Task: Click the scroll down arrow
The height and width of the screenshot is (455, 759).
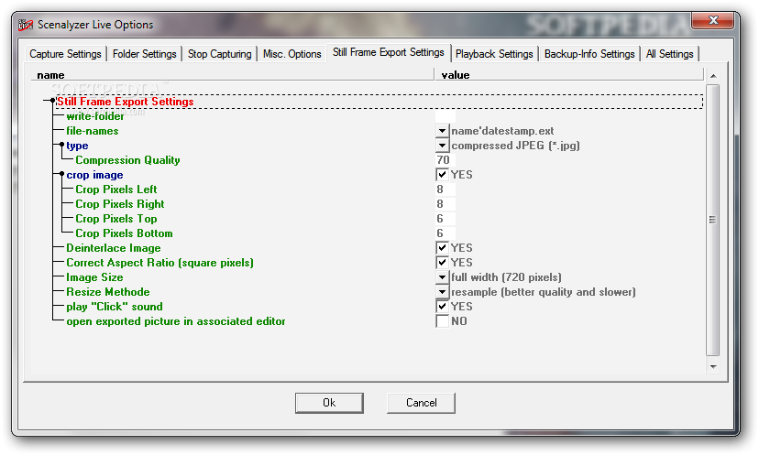Action: click(x=713, y=366)
